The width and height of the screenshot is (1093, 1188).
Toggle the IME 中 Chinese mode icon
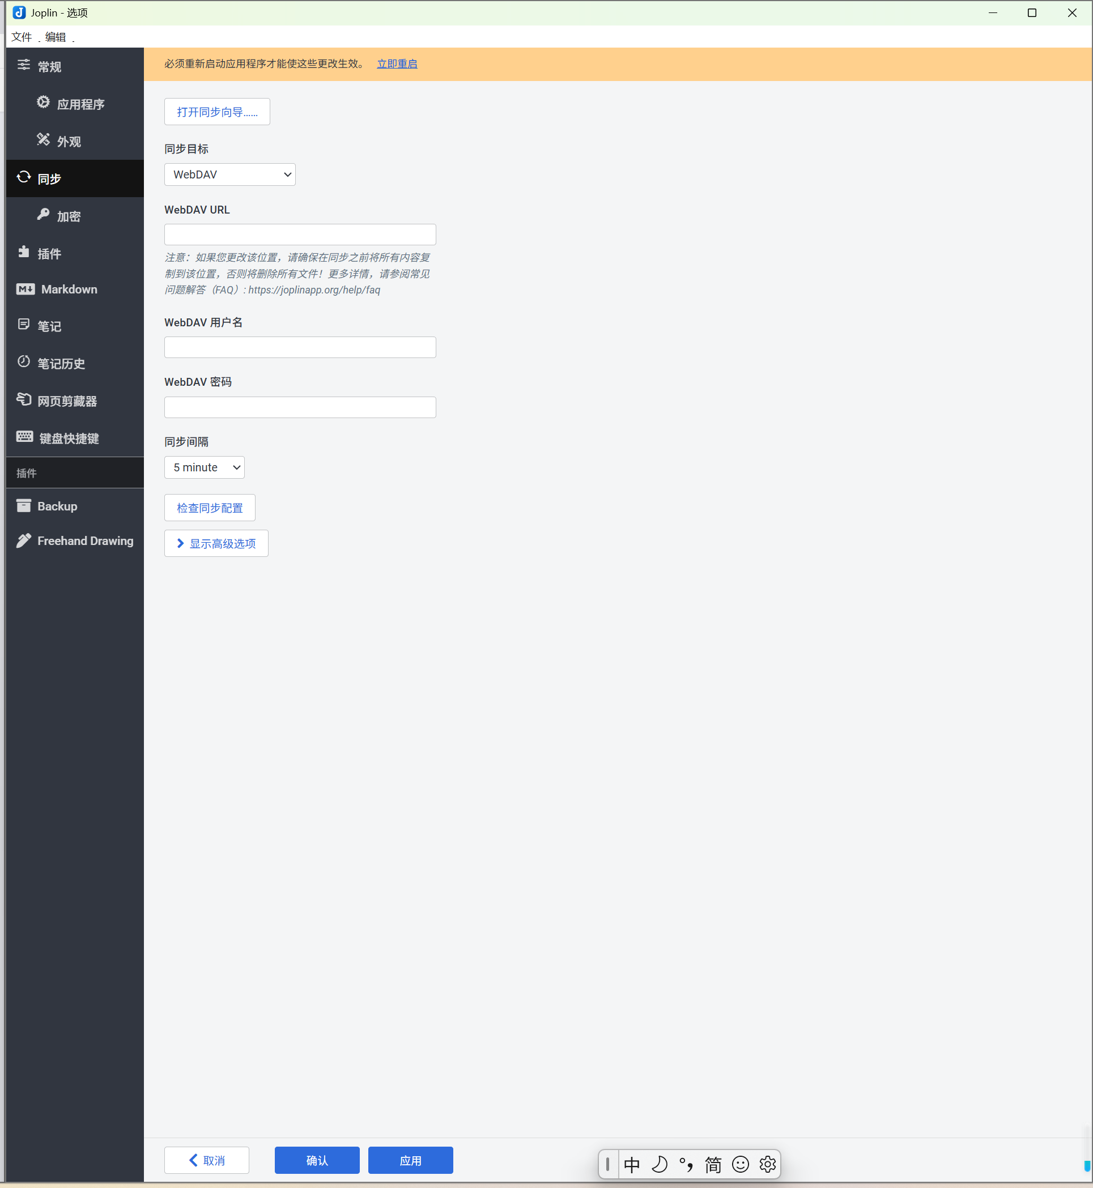click(x=632, y=1164)
